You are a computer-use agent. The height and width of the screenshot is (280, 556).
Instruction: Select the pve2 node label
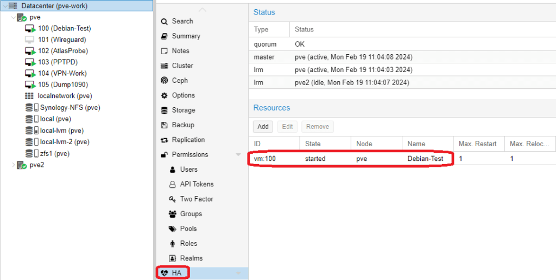[37, 165]
